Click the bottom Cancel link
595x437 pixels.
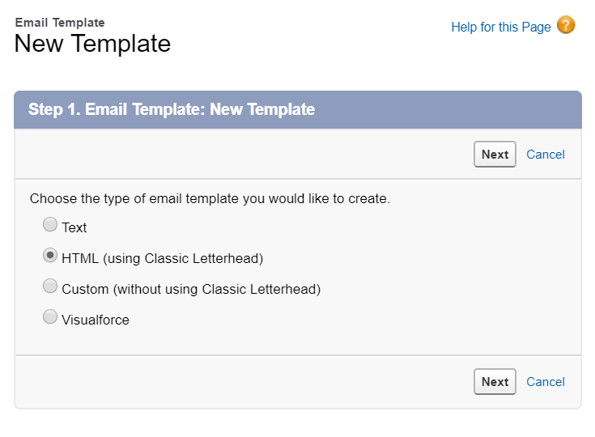(546, 382)
